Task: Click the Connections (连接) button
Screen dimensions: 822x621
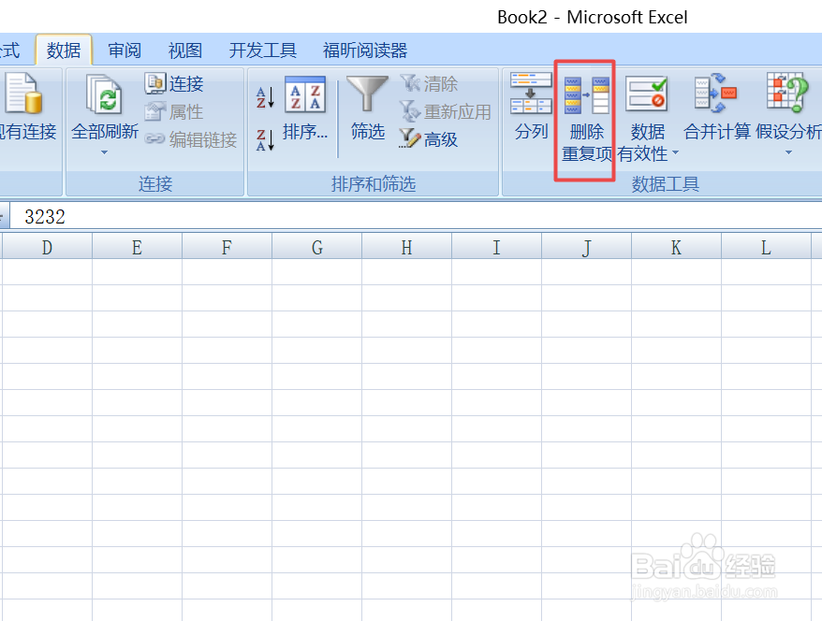Action: (174, 83)
